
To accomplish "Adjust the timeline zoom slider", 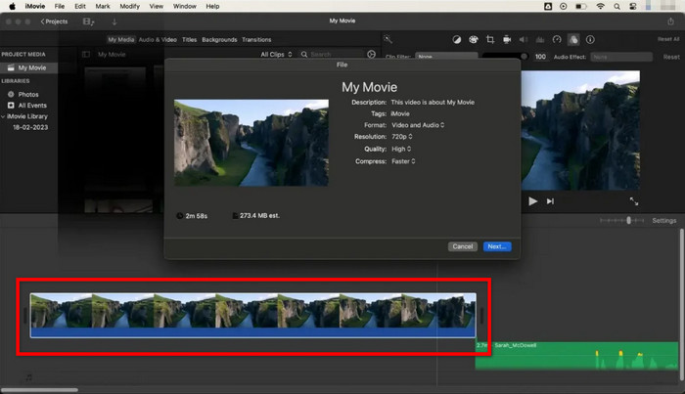I will coord(628,220).
